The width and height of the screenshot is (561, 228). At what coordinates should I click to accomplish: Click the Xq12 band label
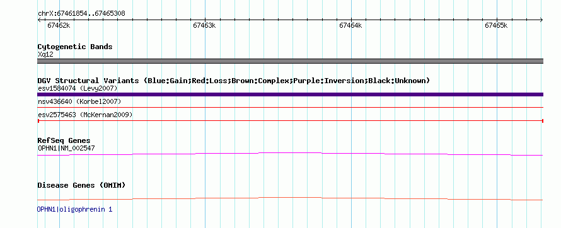[x=45, y=55]
